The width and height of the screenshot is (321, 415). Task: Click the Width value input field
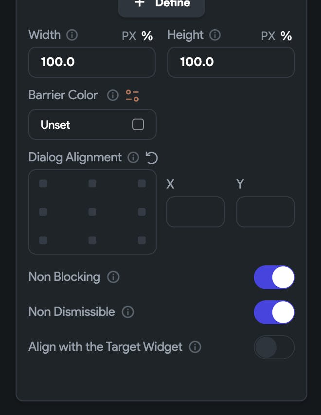pyautogui.click(x=92, y=62)
